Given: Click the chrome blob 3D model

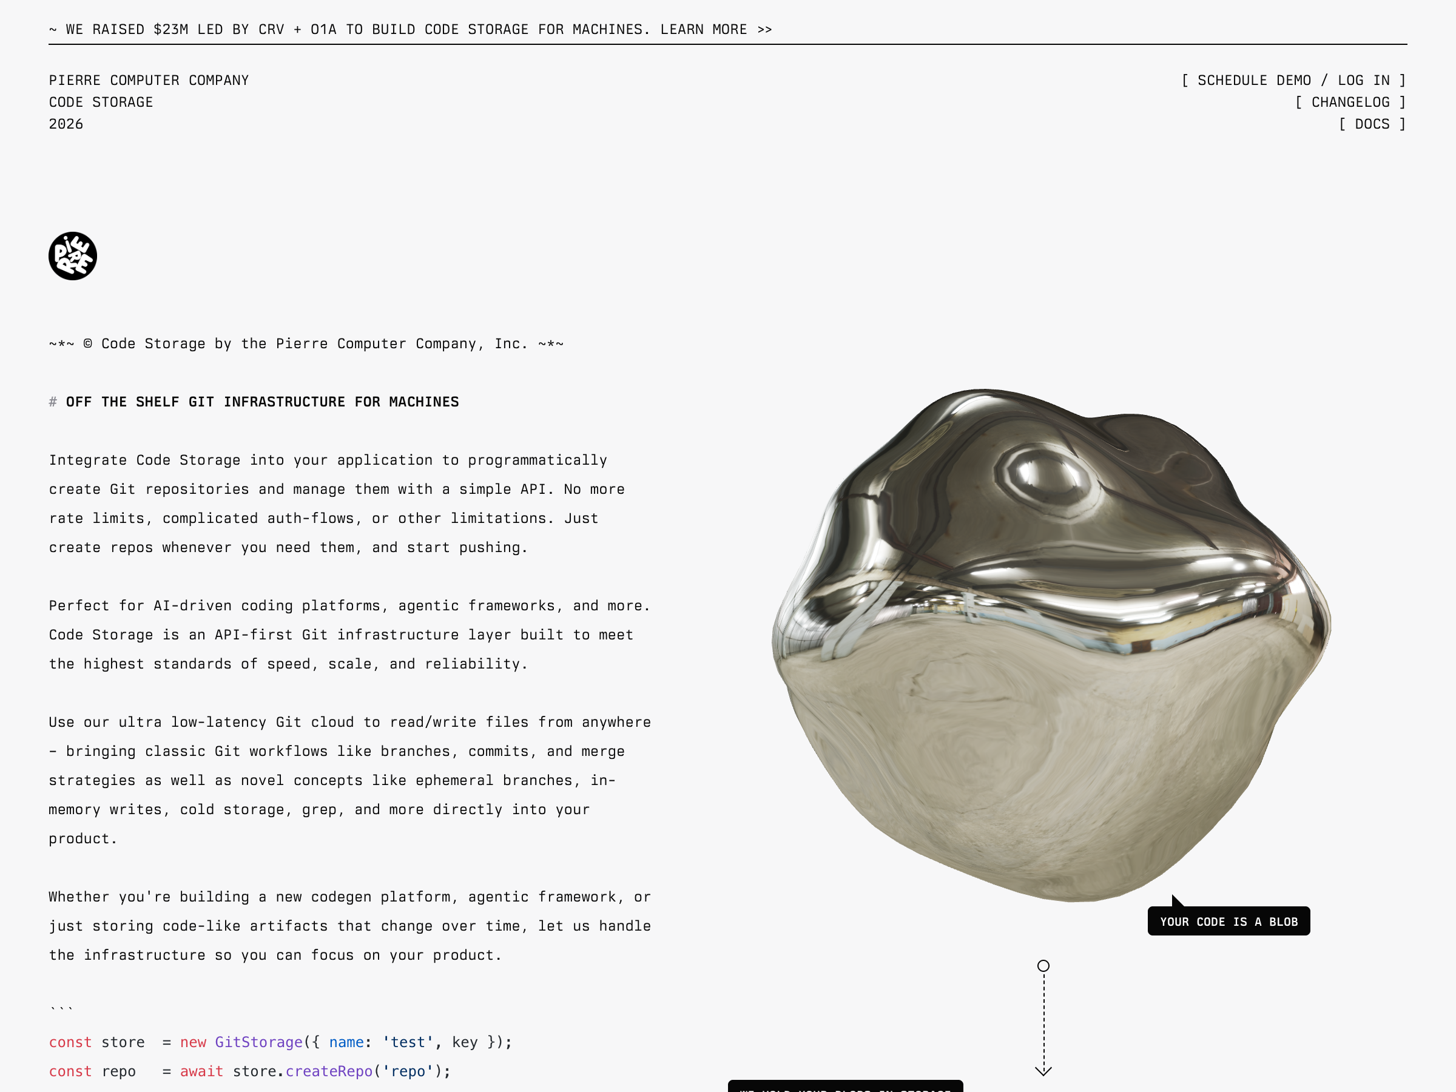Looking at the screenshot, I should pos(1050,645).
